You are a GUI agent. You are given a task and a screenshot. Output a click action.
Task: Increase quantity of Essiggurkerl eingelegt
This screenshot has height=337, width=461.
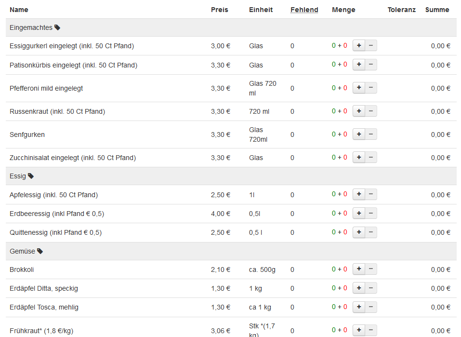pos(358,46)
